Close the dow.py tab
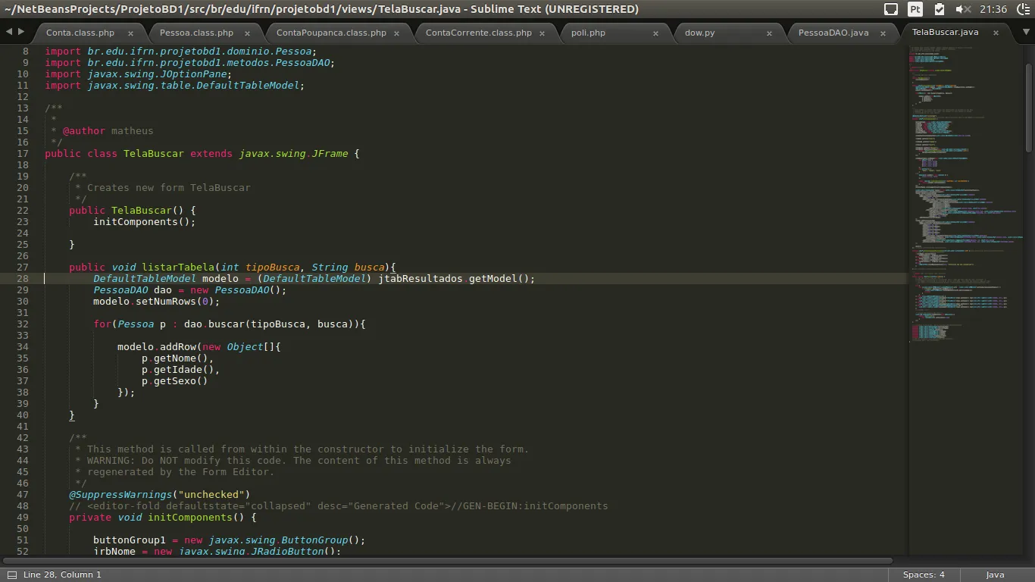This screenshot has height=582, width=1035. [x=769, y=33]
